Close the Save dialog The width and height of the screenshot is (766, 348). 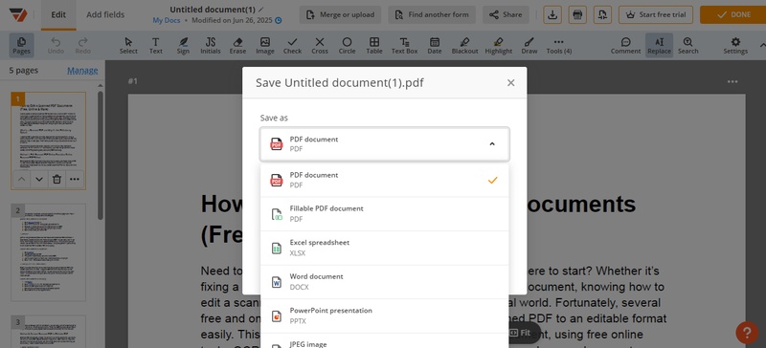click(511, 83)
